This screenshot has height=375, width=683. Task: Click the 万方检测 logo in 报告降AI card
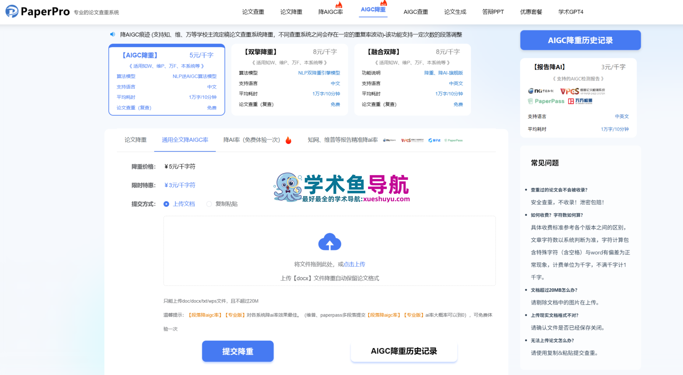(580, 101)
